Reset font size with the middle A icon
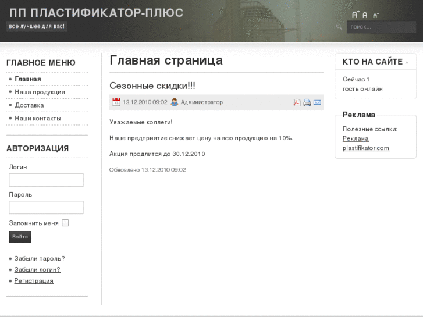The image size is (423, 317). point(365,15)
